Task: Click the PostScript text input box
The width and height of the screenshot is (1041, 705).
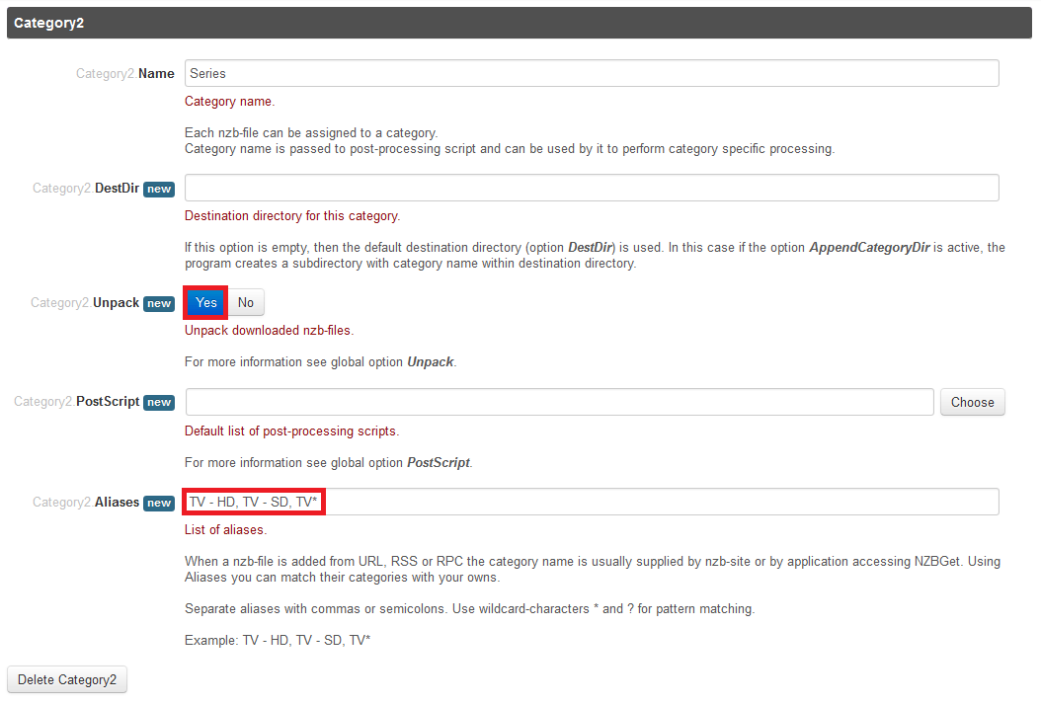Action: coord(559,402)
